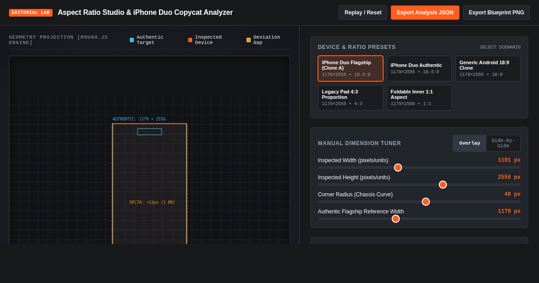This screenshot has width=539, height=283.
Task: Click the DEVICE & RATIO PRESETS heading
Action: click(x=357, y=47)
